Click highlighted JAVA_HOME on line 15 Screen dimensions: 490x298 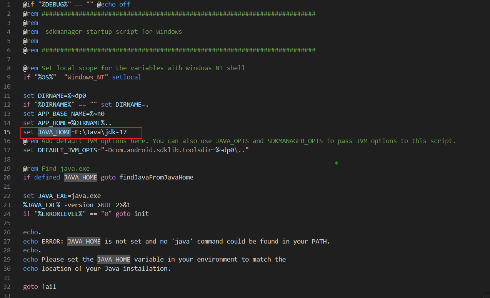click(54, 132)
